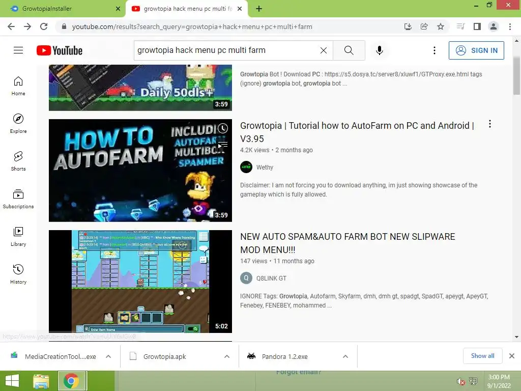The image size is (521, 391).
Task: Open Q8LINK GT channel avatar
Action: coord(246,278)
